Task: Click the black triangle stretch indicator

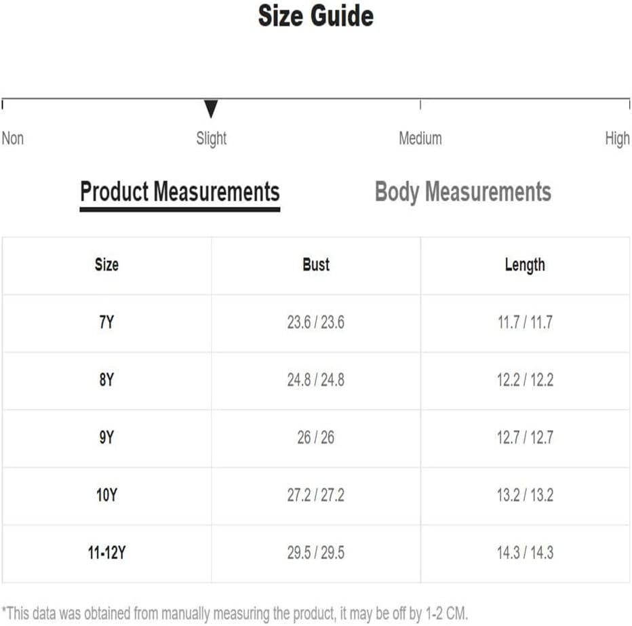Action: (x=211, y=109)
